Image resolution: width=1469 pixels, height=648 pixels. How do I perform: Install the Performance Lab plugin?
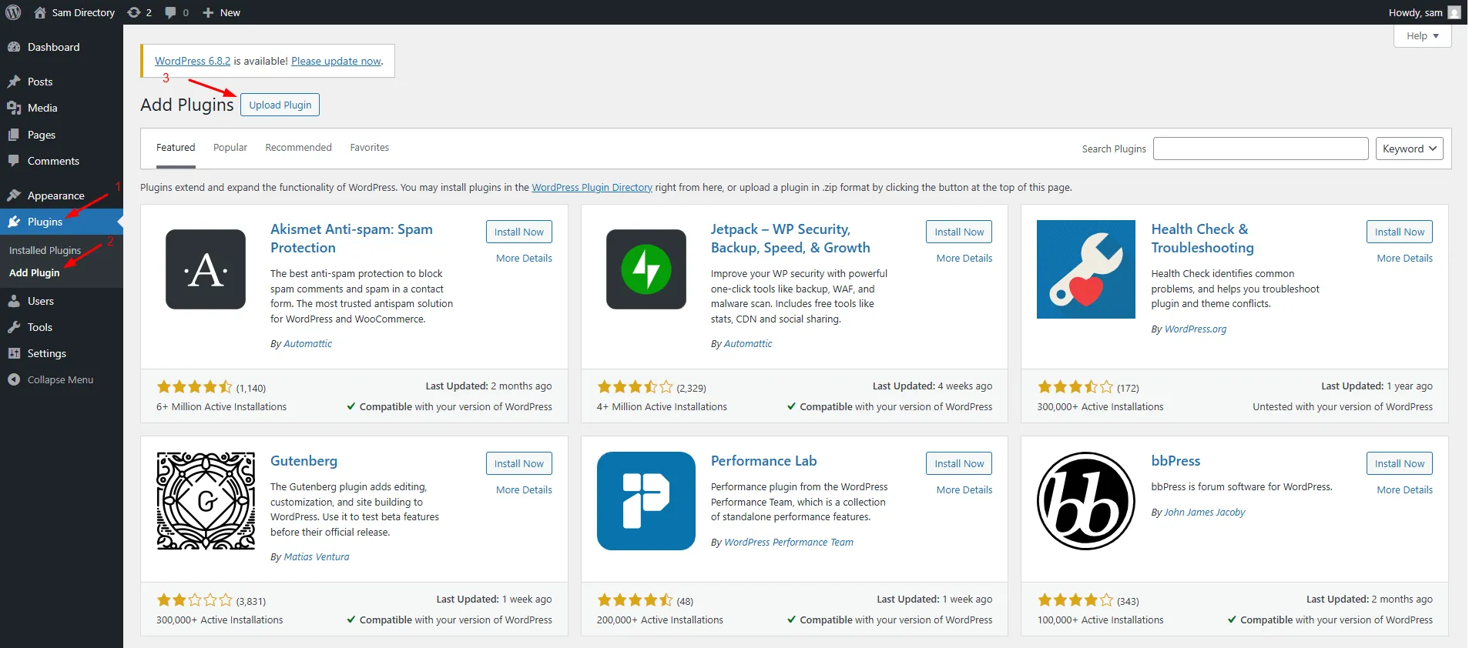click(x=959, y=463)
